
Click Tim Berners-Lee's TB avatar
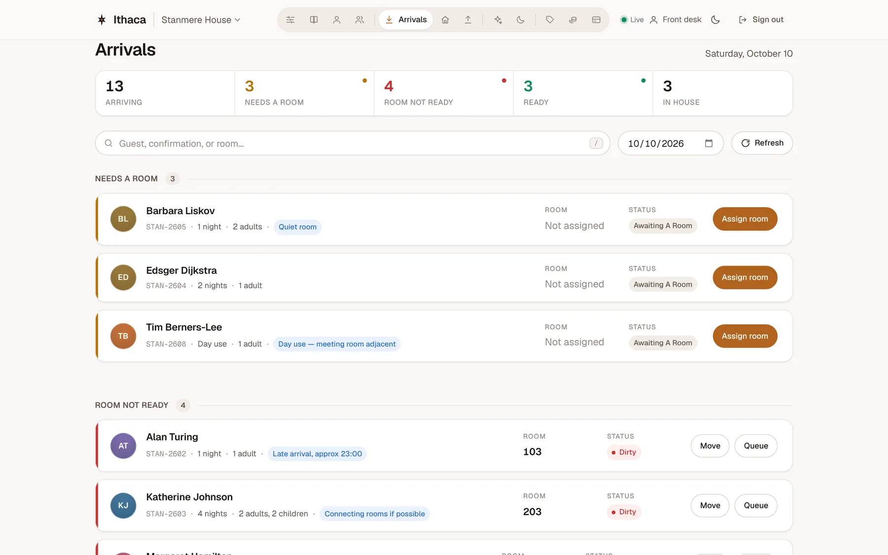point(123,336)
